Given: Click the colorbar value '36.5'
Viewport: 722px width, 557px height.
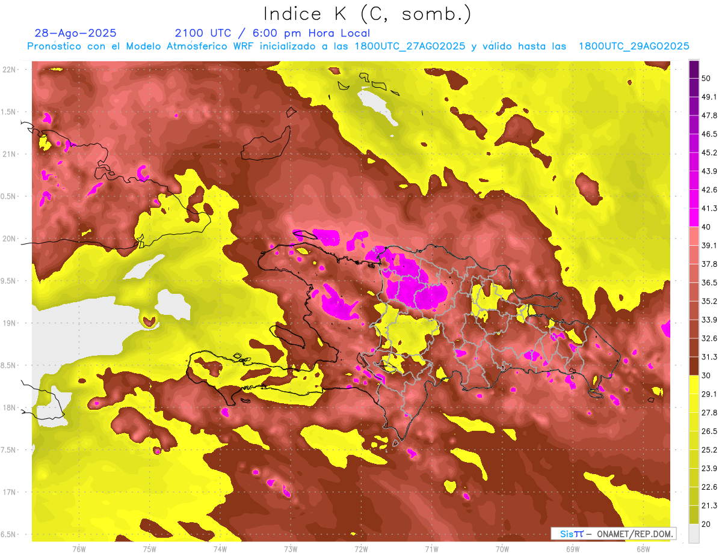Looking at the screenshot, I should [x=709, y=282].
